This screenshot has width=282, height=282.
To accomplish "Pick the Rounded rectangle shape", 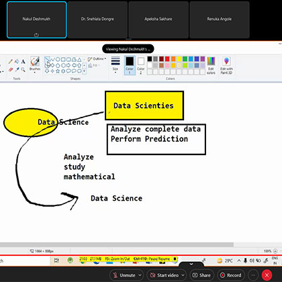I will point(68,60).
